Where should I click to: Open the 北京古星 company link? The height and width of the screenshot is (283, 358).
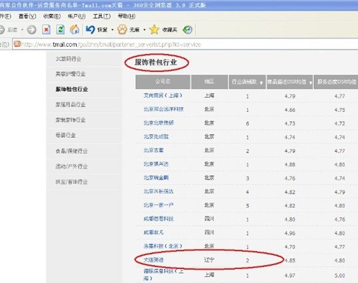point(153,150)
